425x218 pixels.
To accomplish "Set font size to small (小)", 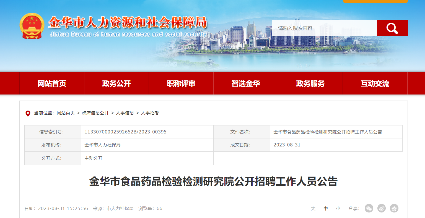I will pos(338,209).
